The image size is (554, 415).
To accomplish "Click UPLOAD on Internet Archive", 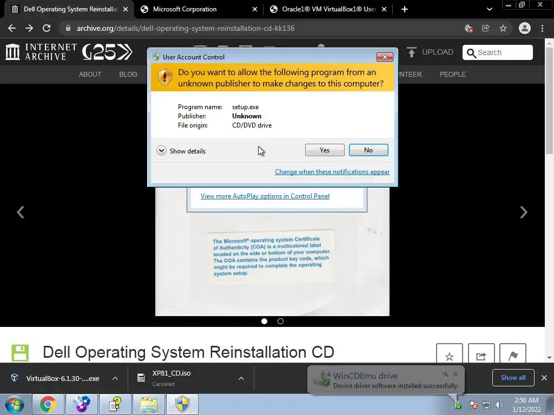I will (x=430, y=52).
